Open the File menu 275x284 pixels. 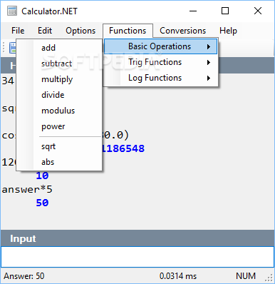tap(18, 31)
